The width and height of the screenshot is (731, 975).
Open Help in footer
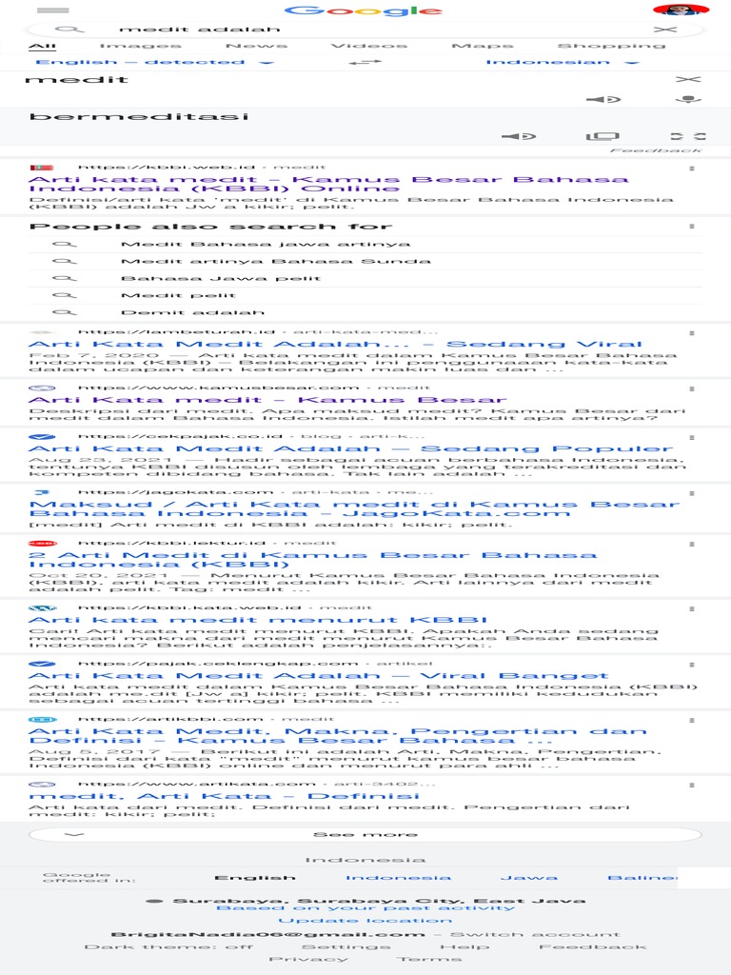coord(464,946)
